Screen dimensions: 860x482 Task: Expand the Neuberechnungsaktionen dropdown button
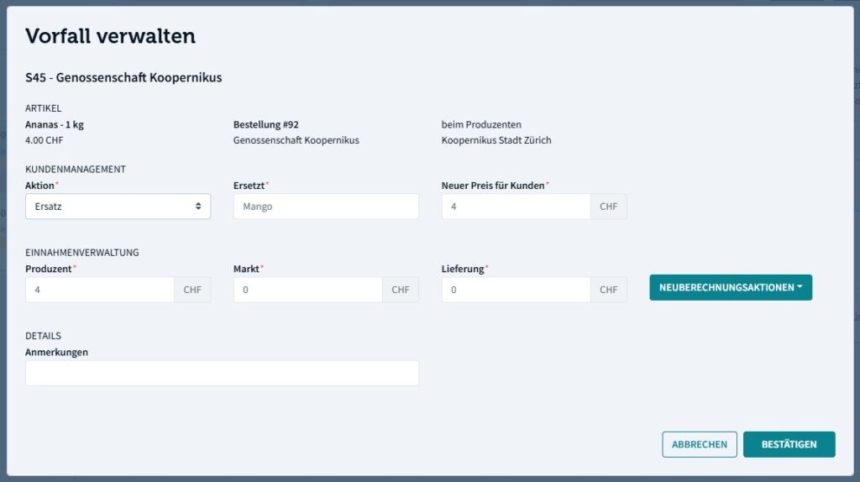pos(730,288)
